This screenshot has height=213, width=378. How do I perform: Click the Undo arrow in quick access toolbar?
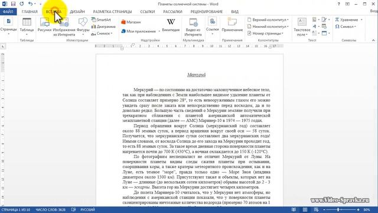pyautogui.click(x=30, y=4)
